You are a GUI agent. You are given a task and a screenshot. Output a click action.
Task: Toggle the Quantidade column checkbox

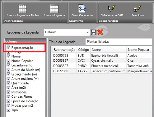(9, 83)
